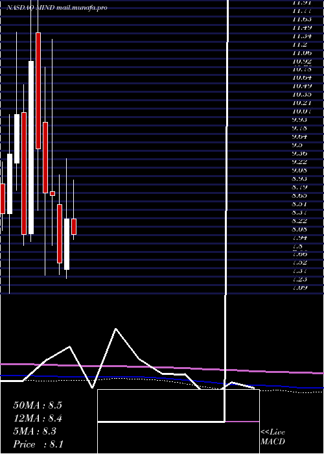Click the 9.08 price axis label
This screenshot has width=324, height=454.
(299, 170)
